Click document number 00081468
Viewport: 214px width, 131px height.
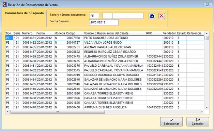pyautogui.click(x=29, y=98)
